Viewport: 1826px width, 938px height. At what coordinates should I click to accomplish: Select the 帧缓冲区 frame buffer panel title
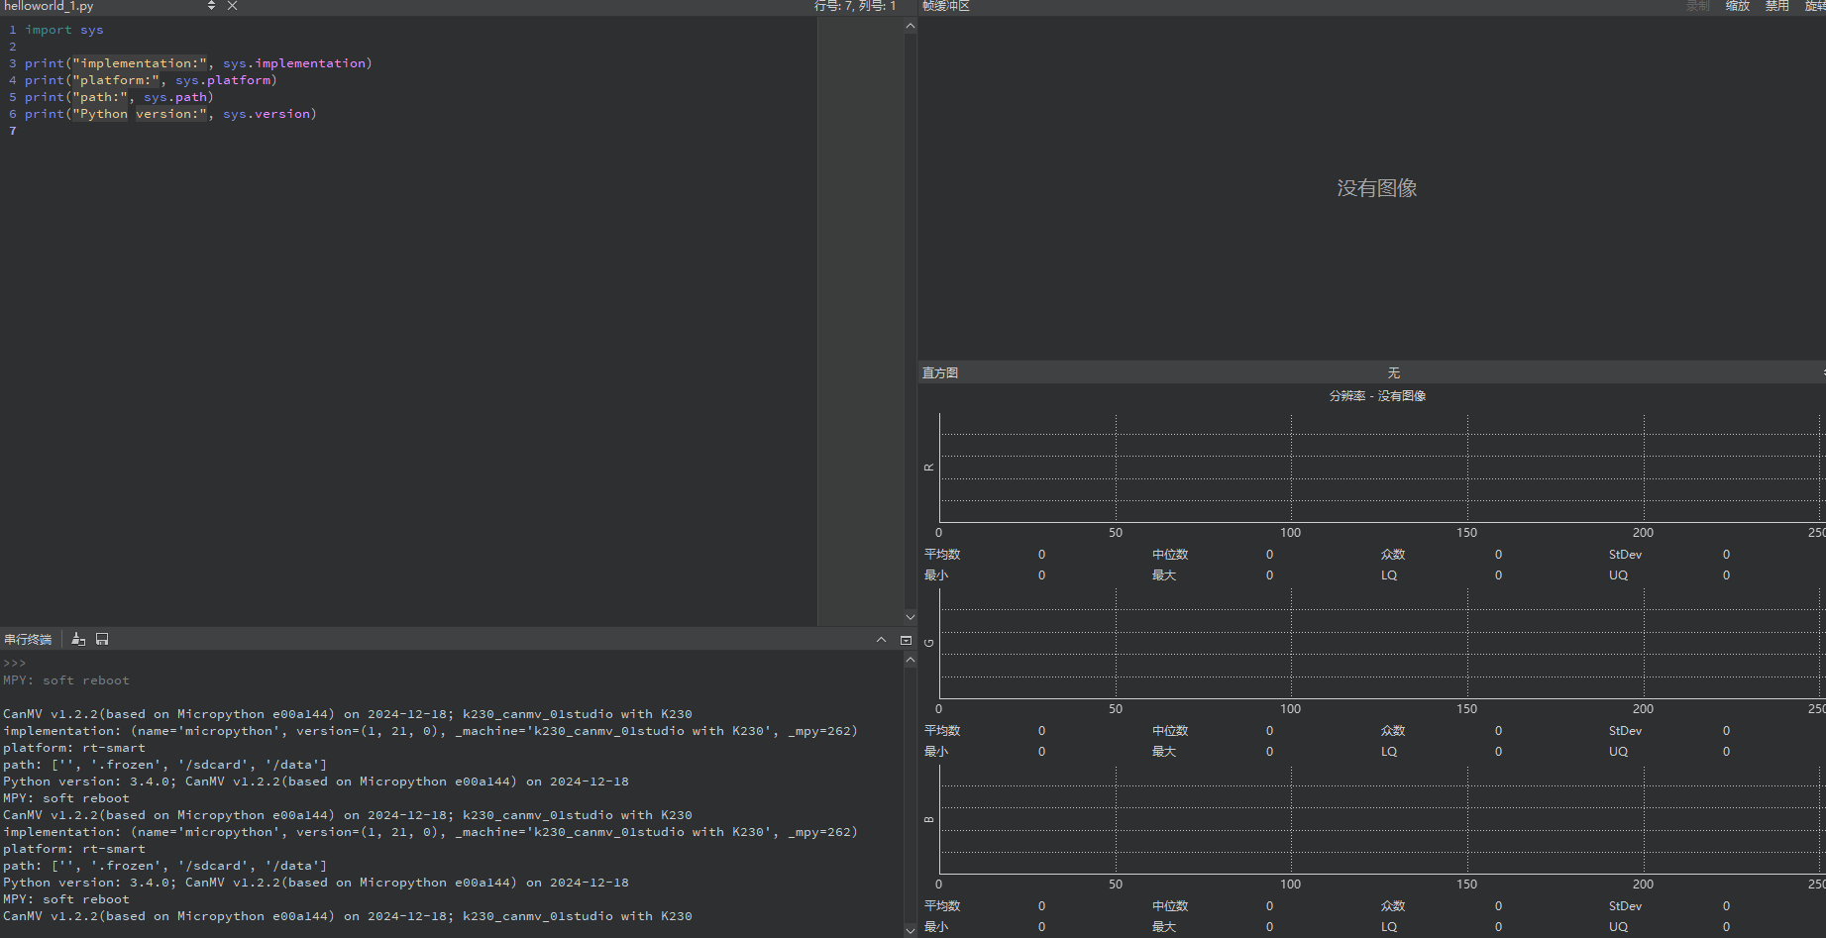(x=946, y=6)
